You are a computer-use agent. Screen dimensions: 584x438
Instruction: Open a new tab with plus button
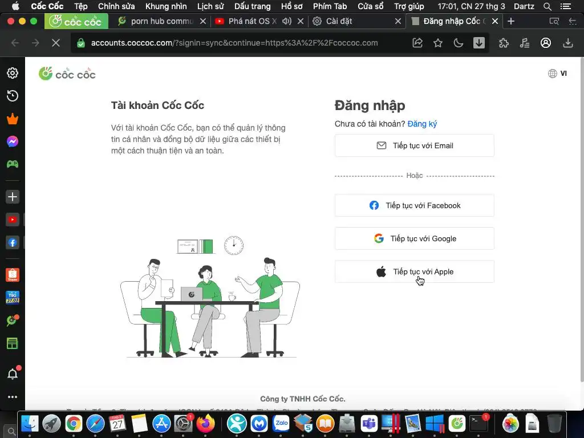coord(511,21)
